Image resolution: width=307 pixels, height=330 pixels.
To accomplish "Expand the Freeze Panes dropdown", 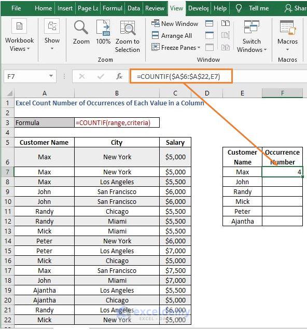I will (x=199, y=48).
